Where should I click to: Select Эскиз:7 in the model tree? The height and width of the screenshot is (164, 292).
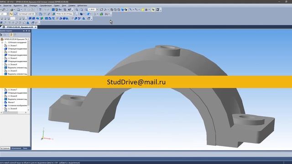tap(12, 90)
